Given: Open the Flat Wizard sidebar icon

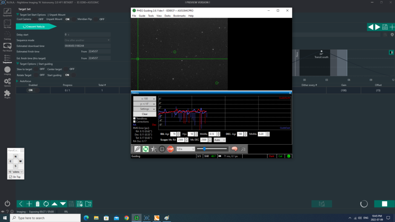Looking at the screenshot, I should [7, 47].
